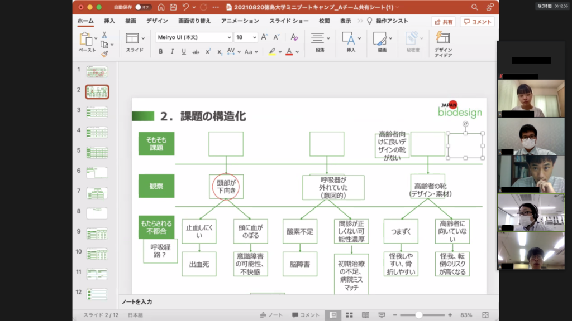Screen dimensions: 572x321
Task: Cut selection with the scissors icon
Action: [x=104, y=35]
